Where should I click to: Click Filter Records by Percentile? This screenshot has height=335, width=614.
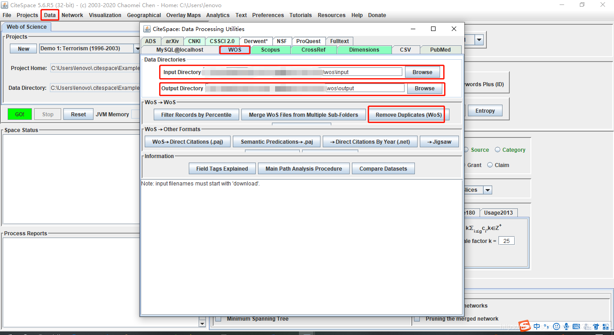coord(196,115)
